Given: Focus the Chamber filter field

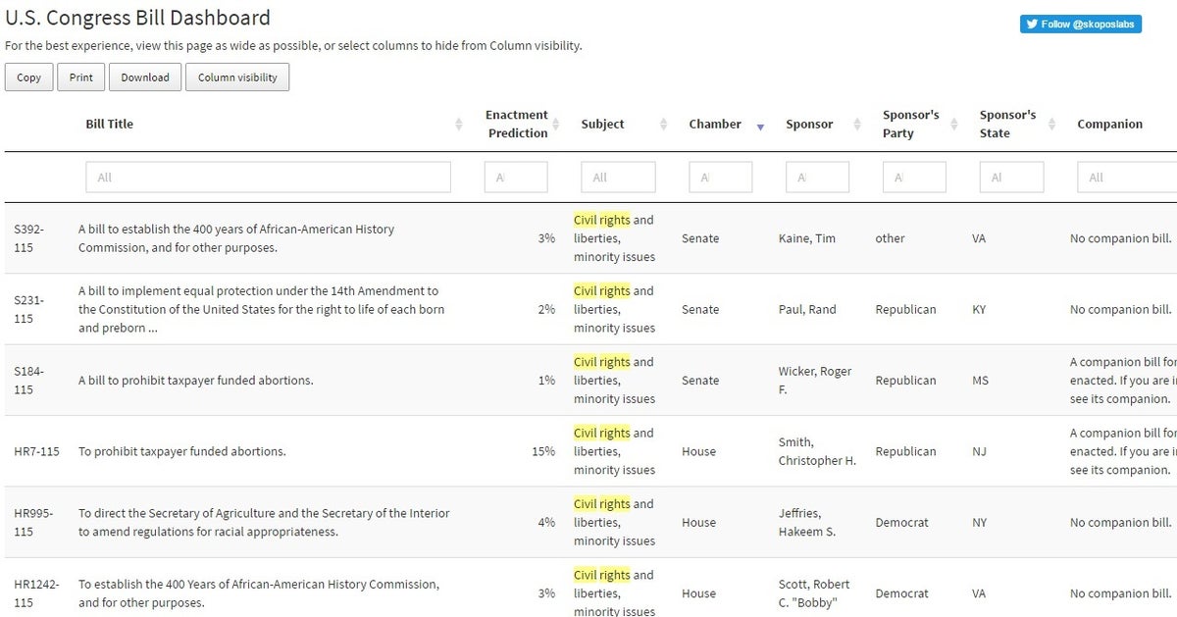Looking at the screenshot, I should pyautogui.click(x=721, y=178).
